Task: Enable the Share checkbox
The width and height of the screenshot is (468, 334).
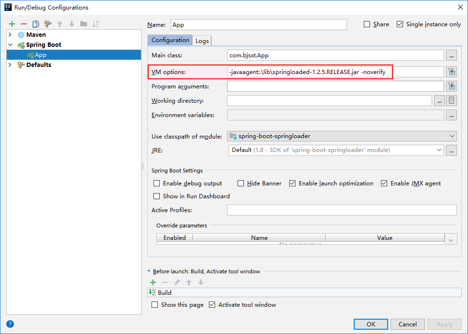Action: pyautogui.click(x=367, y=24)
